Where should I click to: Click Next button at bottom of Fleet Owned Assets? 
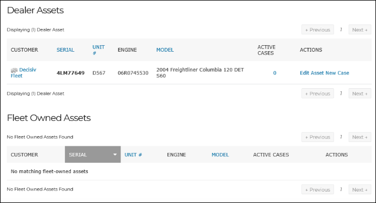[360, 189]
